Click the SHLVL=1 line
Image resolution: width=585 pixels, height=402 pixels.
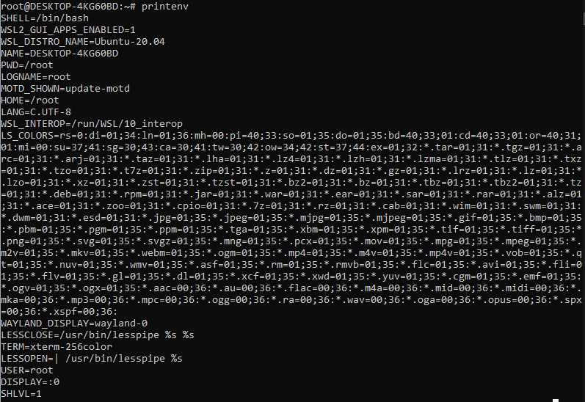point(21,394)
